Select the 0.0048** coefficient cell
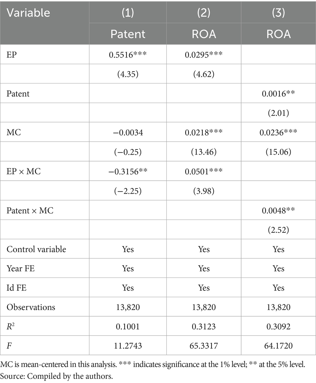 pos(278,211)
